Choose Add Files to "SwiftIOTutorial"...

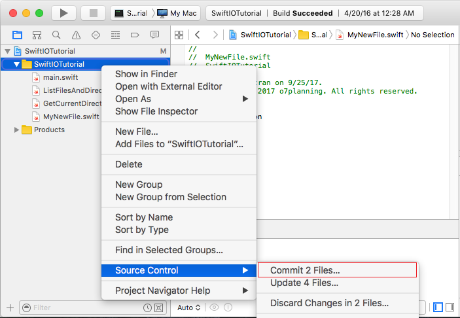coord(179,144)
